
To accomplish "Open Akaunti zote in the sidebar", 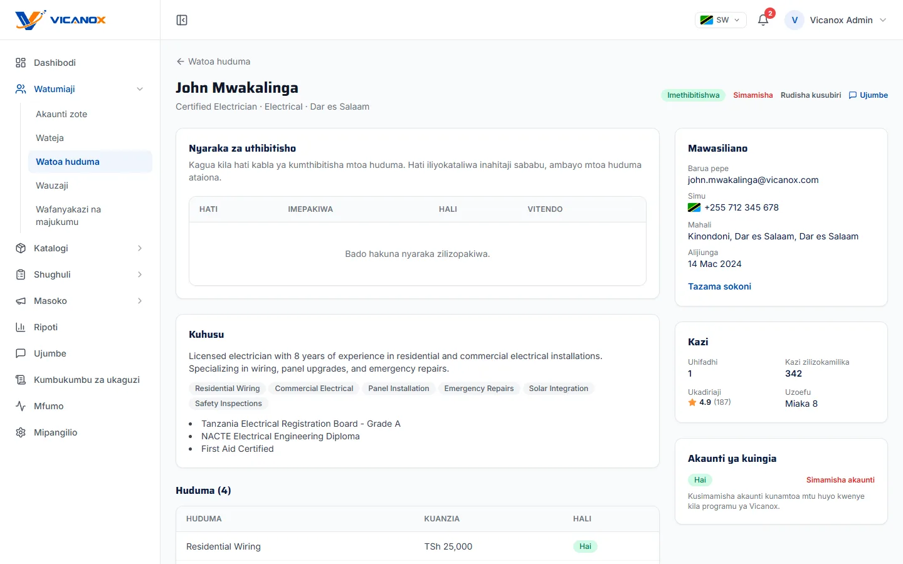I will [90, 114].
